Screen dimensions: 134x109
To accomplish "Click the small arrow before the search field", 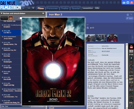I will point(19,18).
